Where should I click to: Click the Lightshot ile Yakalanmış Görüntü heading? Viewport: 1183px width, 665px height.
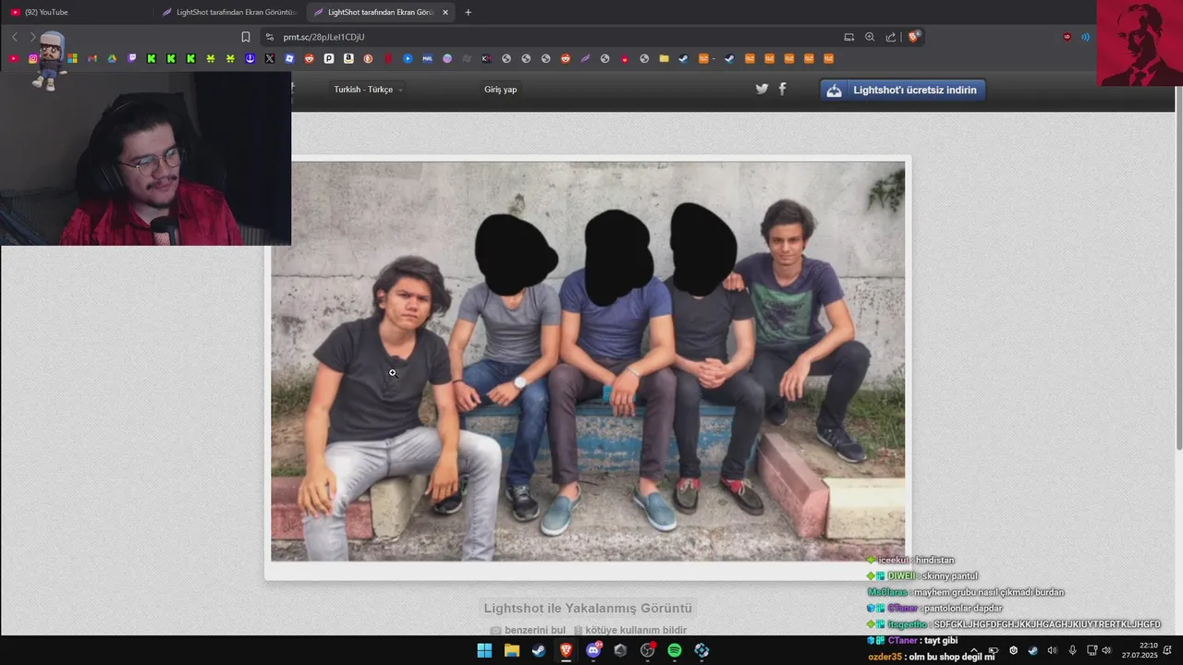tap(588, 608)
